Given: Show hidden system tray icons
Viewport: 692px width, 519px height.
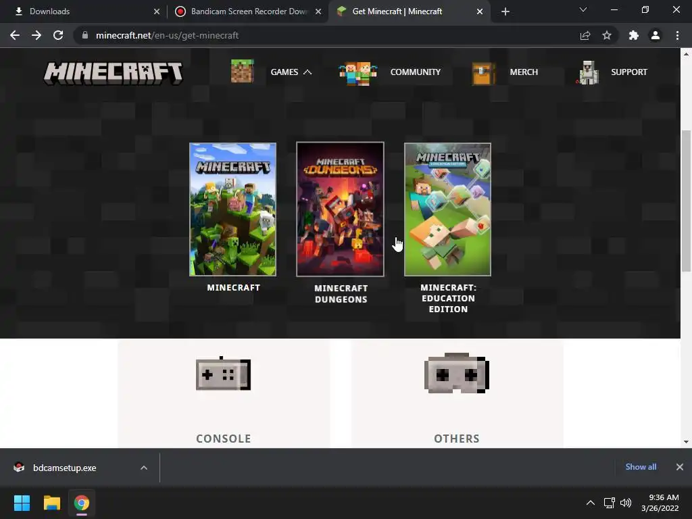Looking at the screenshot, I should [x=591, y=503].
